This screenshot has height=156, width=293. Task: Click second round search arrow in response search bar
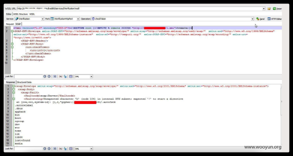(49, 149)
